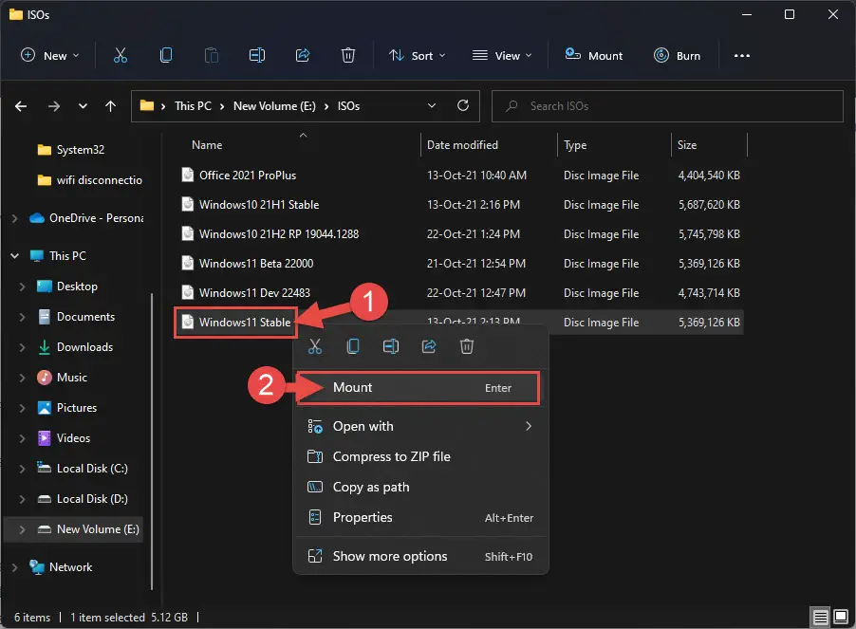856x629 pixels.
Task: Mount the ISO from the toolbar
Action: 593,55
